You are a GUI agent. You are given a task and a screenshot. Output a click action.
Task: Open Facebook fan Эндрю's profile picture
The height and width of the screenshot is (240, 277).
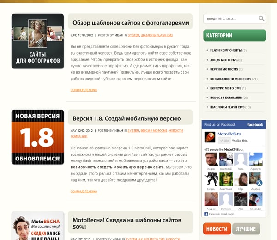coord(211,160)
